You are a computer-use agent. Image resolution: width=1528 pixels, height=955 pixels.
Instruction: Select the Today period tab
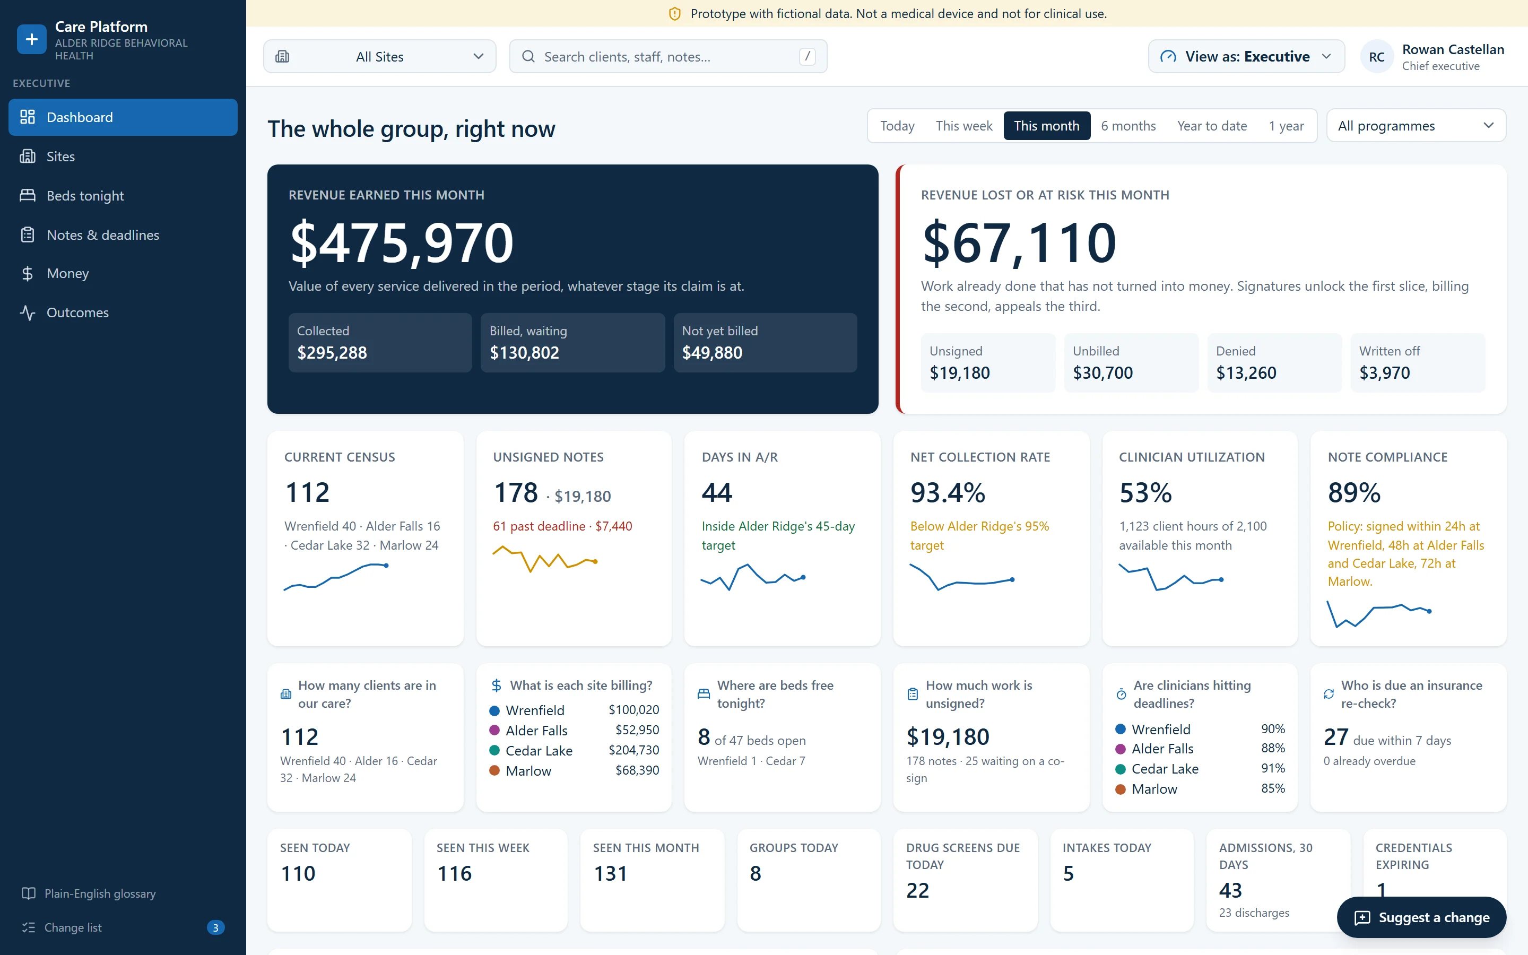tap(897, 126)
